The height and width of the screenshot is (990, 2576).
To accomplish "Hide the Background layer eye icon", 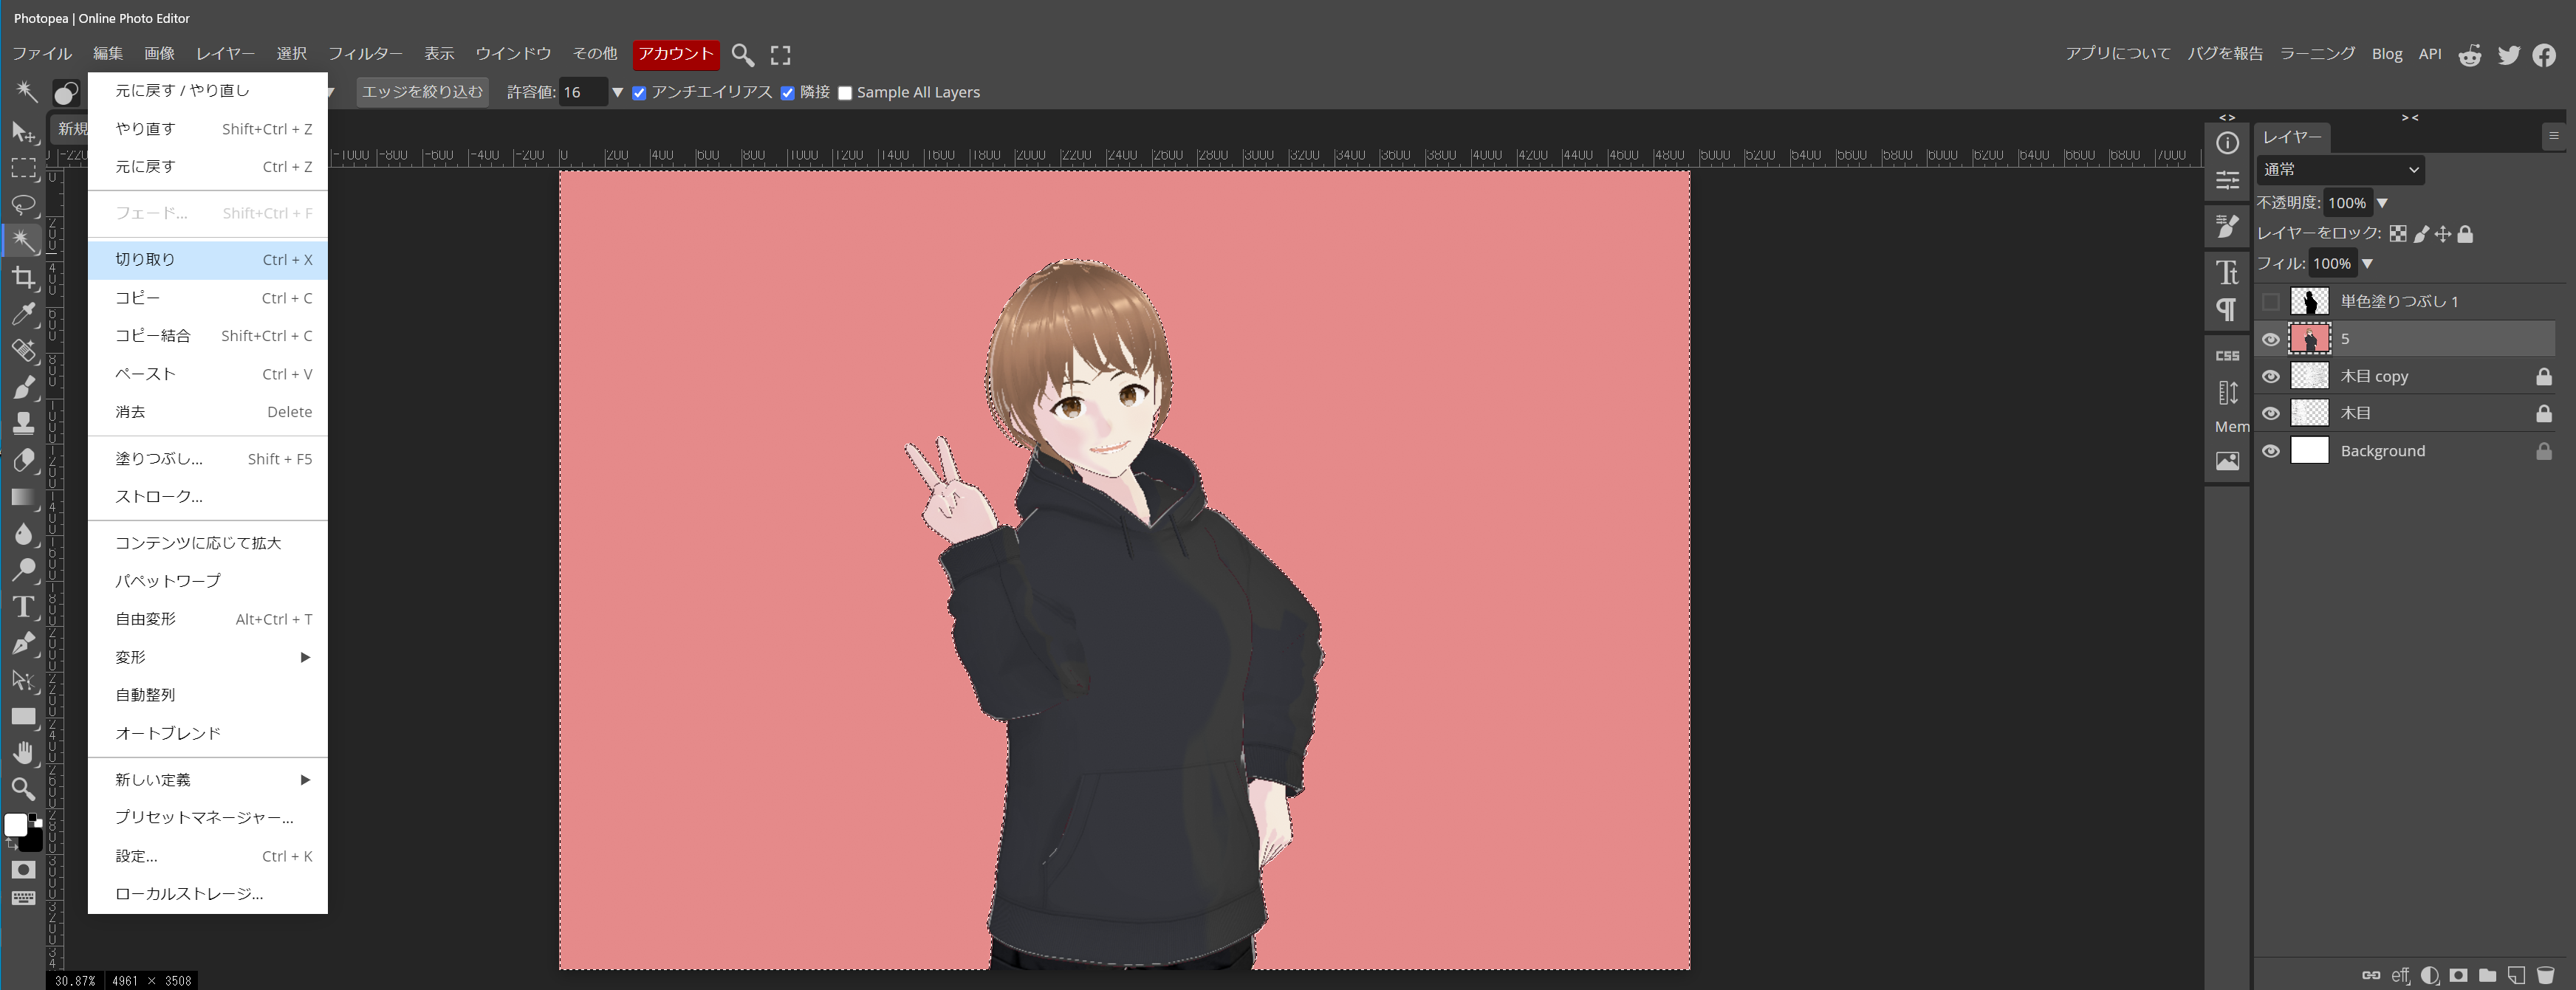I will coord(2271,451).
